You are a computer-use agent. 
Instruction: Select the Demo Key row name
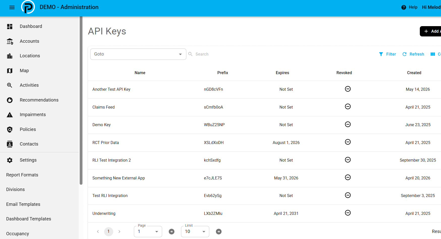(101, 125)
